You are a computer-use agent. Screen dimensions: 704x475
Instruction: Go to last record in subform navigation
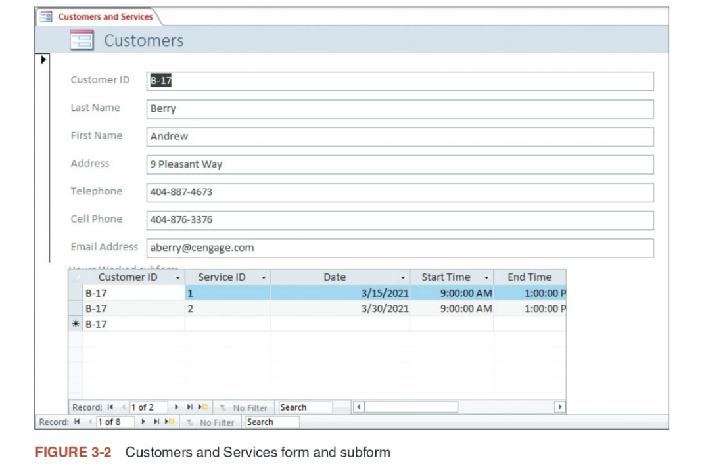point(189,407)
